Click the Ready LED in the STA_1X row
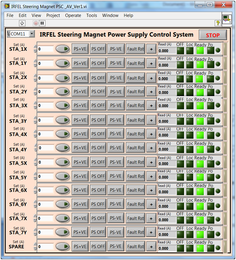 [200, 50]
